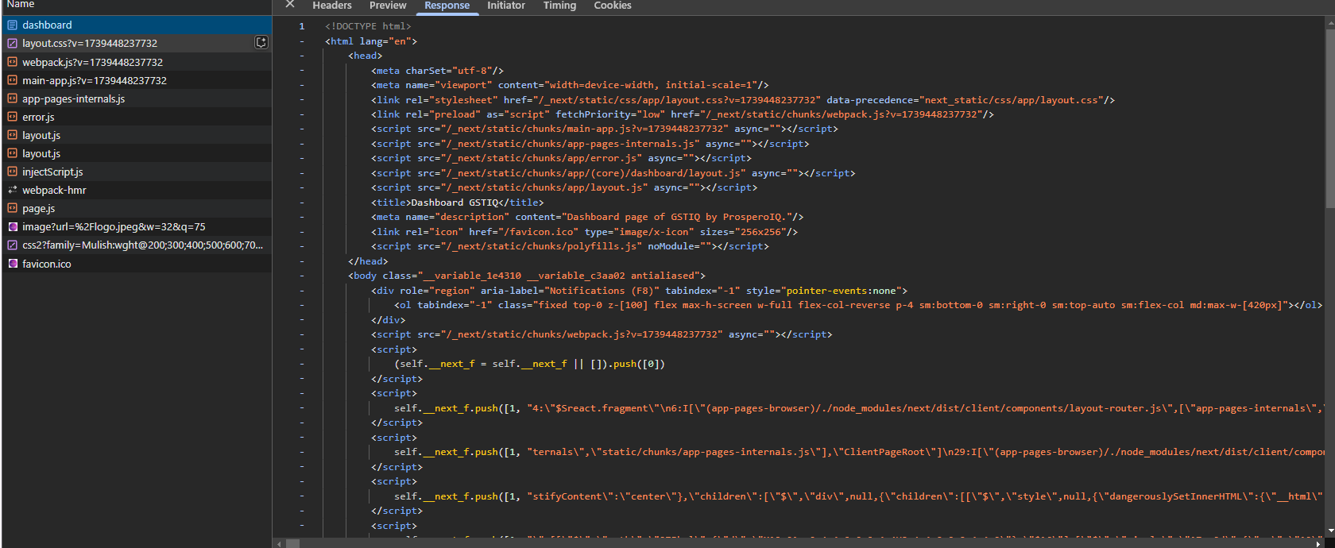Click the scroll-up arrow of response scrollbar

click(1330, 22)
